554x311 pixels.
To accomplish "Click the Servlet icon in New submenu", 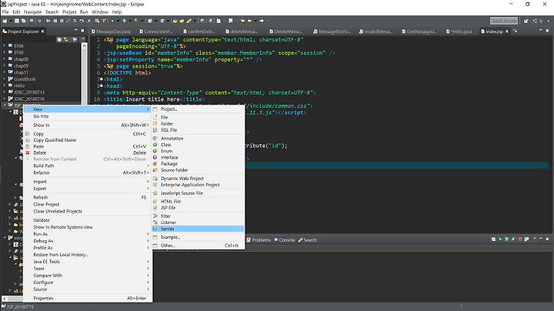I will click(155, 229).
